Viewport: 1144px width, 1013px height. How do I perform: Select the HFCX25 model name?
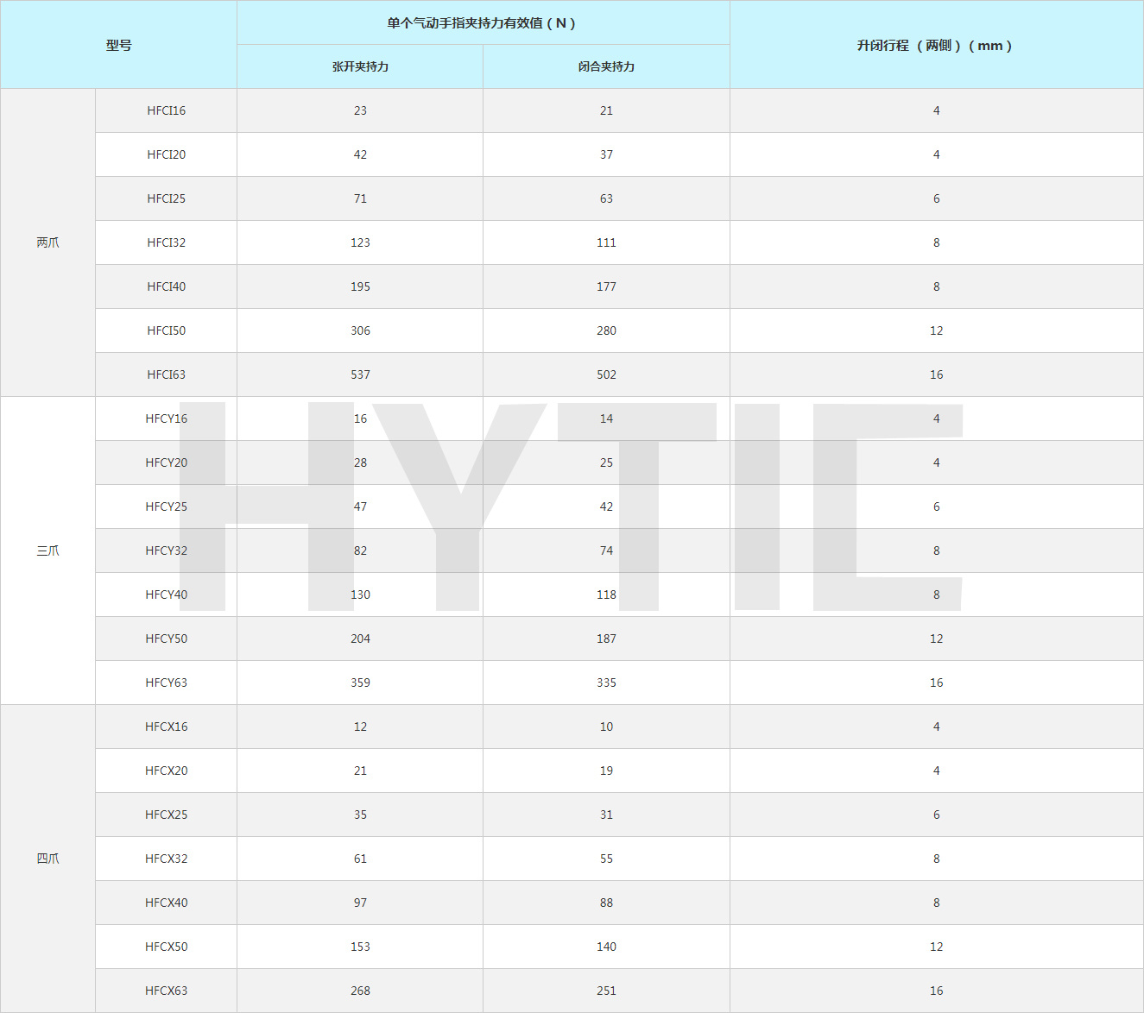[x=166, y=815]
